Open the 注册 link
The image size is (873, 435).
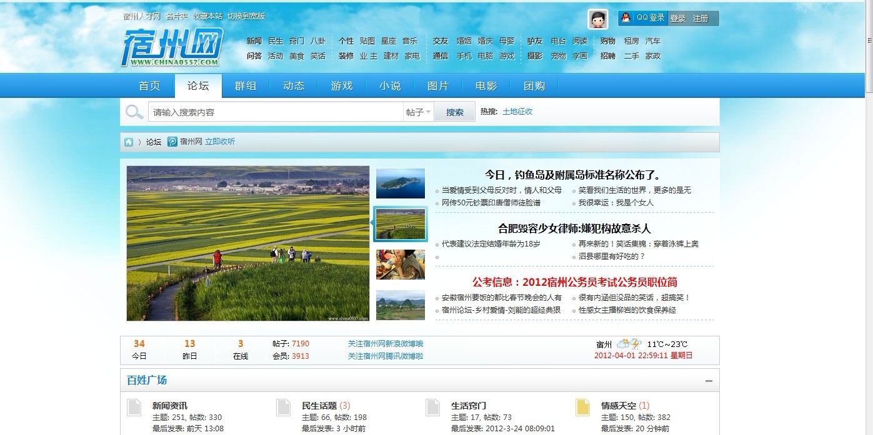[x=701, y=19]
